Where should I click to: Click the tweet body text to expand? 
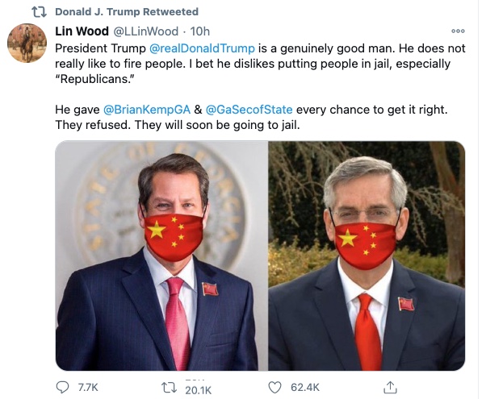(260, 87)
